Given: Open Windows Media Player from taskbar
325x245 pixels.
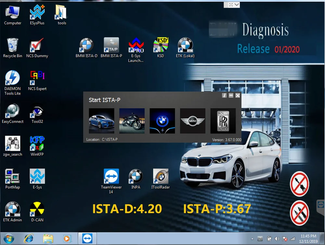Looking at the screenshot, I should (67, 239).
